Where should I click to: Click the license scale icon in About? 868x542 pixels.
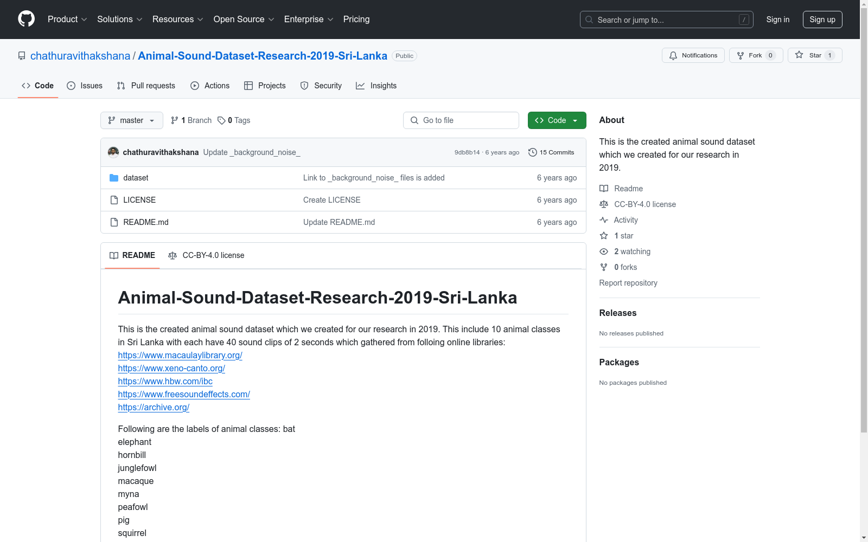pos(604,204)
